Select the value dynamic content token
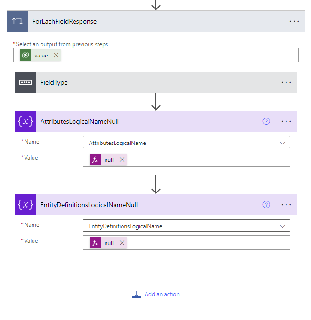Image resolution: width=311 pixels, height=320 pixels. (x=41, y=56)
